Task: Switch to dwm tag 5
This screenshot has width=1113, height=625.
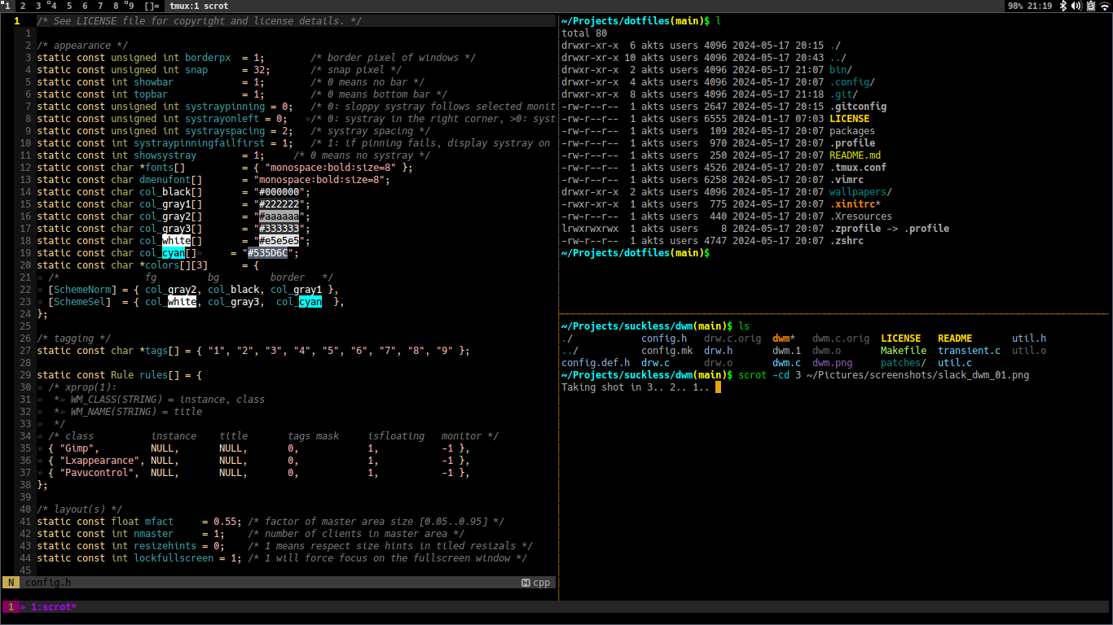Action: pyautogui.click(x=69, y=6)
